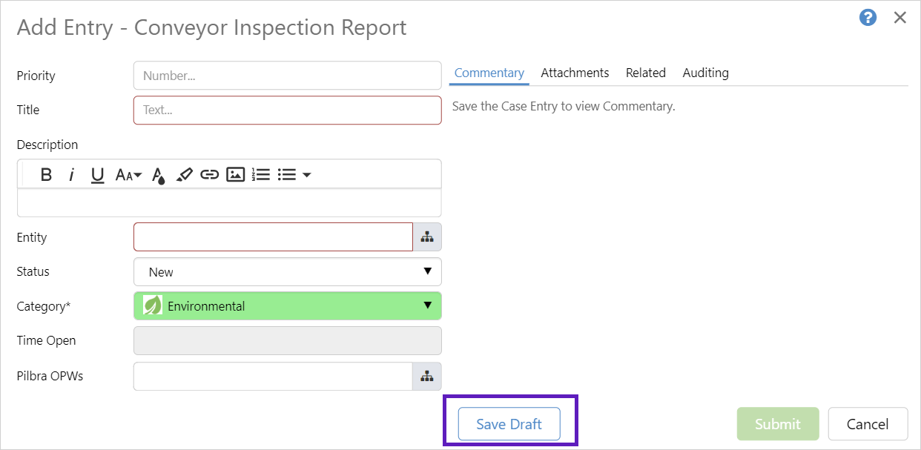Expand more toolbar options arrow
921x450 pixels.
(x=306, y=175)
